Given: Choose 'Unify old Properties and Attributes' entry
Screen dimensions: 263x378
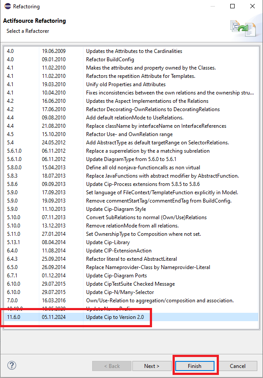Looking at the screenshot, I should coord(126,84).
